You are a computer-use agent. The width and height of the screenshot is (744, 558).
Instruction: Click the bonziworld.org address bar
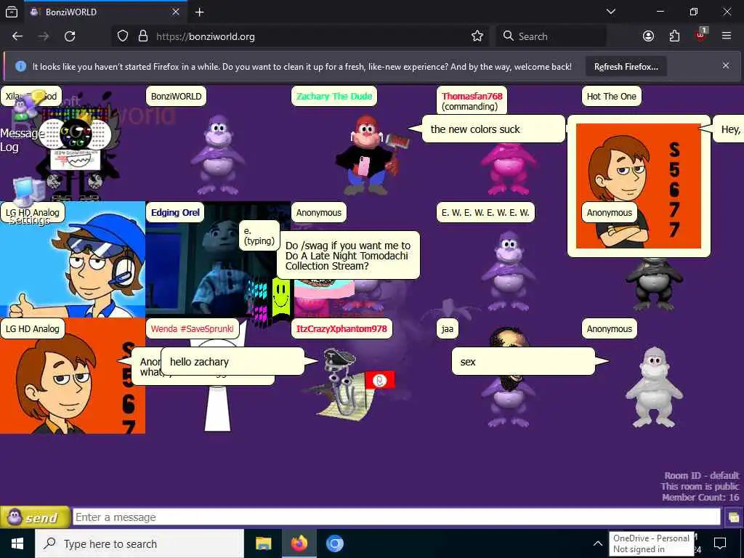click(302, 36)
